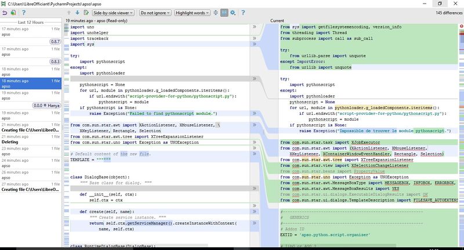Accept arrow beside 'Exception as UNOException' line
Screen dimensions: 464x250
[254, 142]
